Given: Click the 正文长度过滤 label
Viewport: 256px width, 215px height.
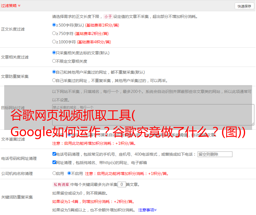Looking at the screenshot, I should click(13, 29).
